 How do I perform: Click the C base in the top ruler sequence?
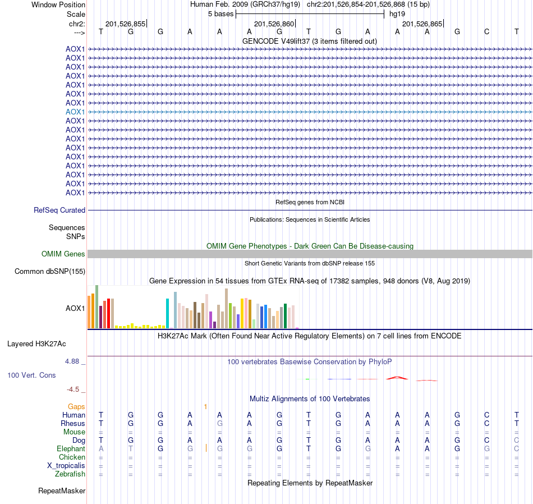pos(487,31)
